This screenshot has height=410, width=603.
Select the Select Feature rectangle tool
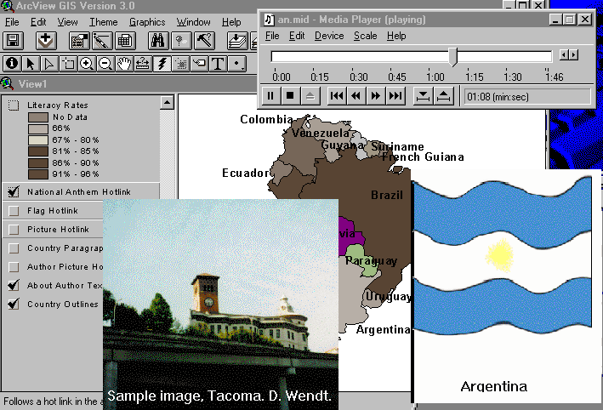pos(68,64)
